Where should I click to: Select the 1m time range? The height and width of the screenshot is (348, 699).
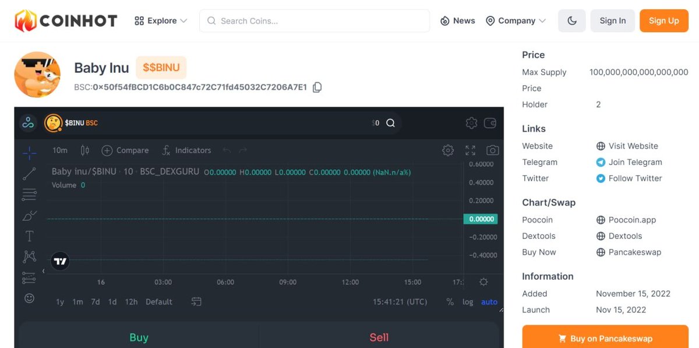77,302
